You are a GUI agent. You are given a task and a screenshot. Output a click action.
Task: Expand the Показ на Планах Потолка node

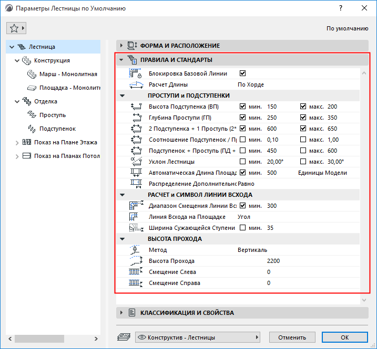click(17, 156)
